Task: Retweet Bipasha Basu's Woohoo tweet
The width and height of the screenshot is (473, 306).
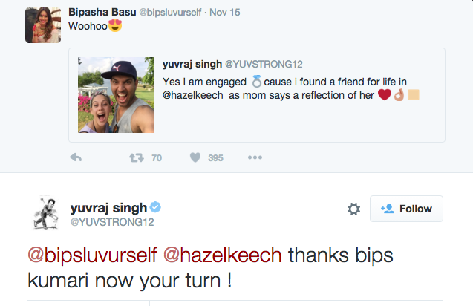Action: (x=136, y=157)
